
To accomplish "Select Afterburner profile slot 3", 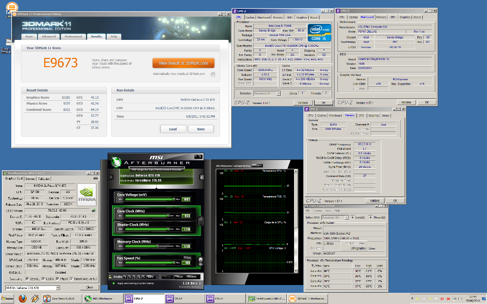I will 134,277.
